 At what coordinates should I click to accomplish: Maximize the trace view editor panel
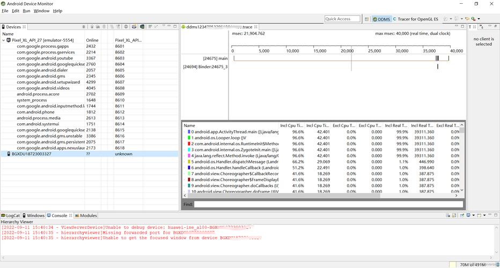point(462,26)
